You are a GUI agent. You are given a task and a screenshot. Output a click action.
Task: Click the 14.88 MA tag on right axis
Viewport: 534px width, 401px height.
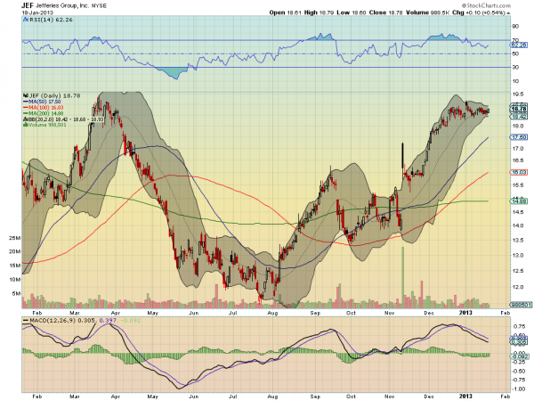point(518,201)
